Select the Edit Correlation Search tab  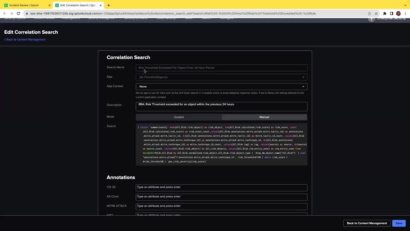click(x=78, y=5)
